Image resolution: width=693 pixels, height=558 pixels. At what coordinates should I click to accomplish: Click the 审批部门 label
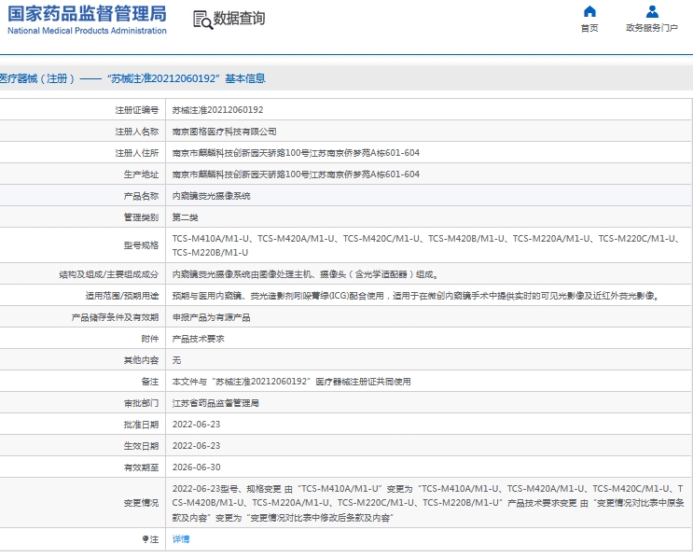(x=141, y=403)
